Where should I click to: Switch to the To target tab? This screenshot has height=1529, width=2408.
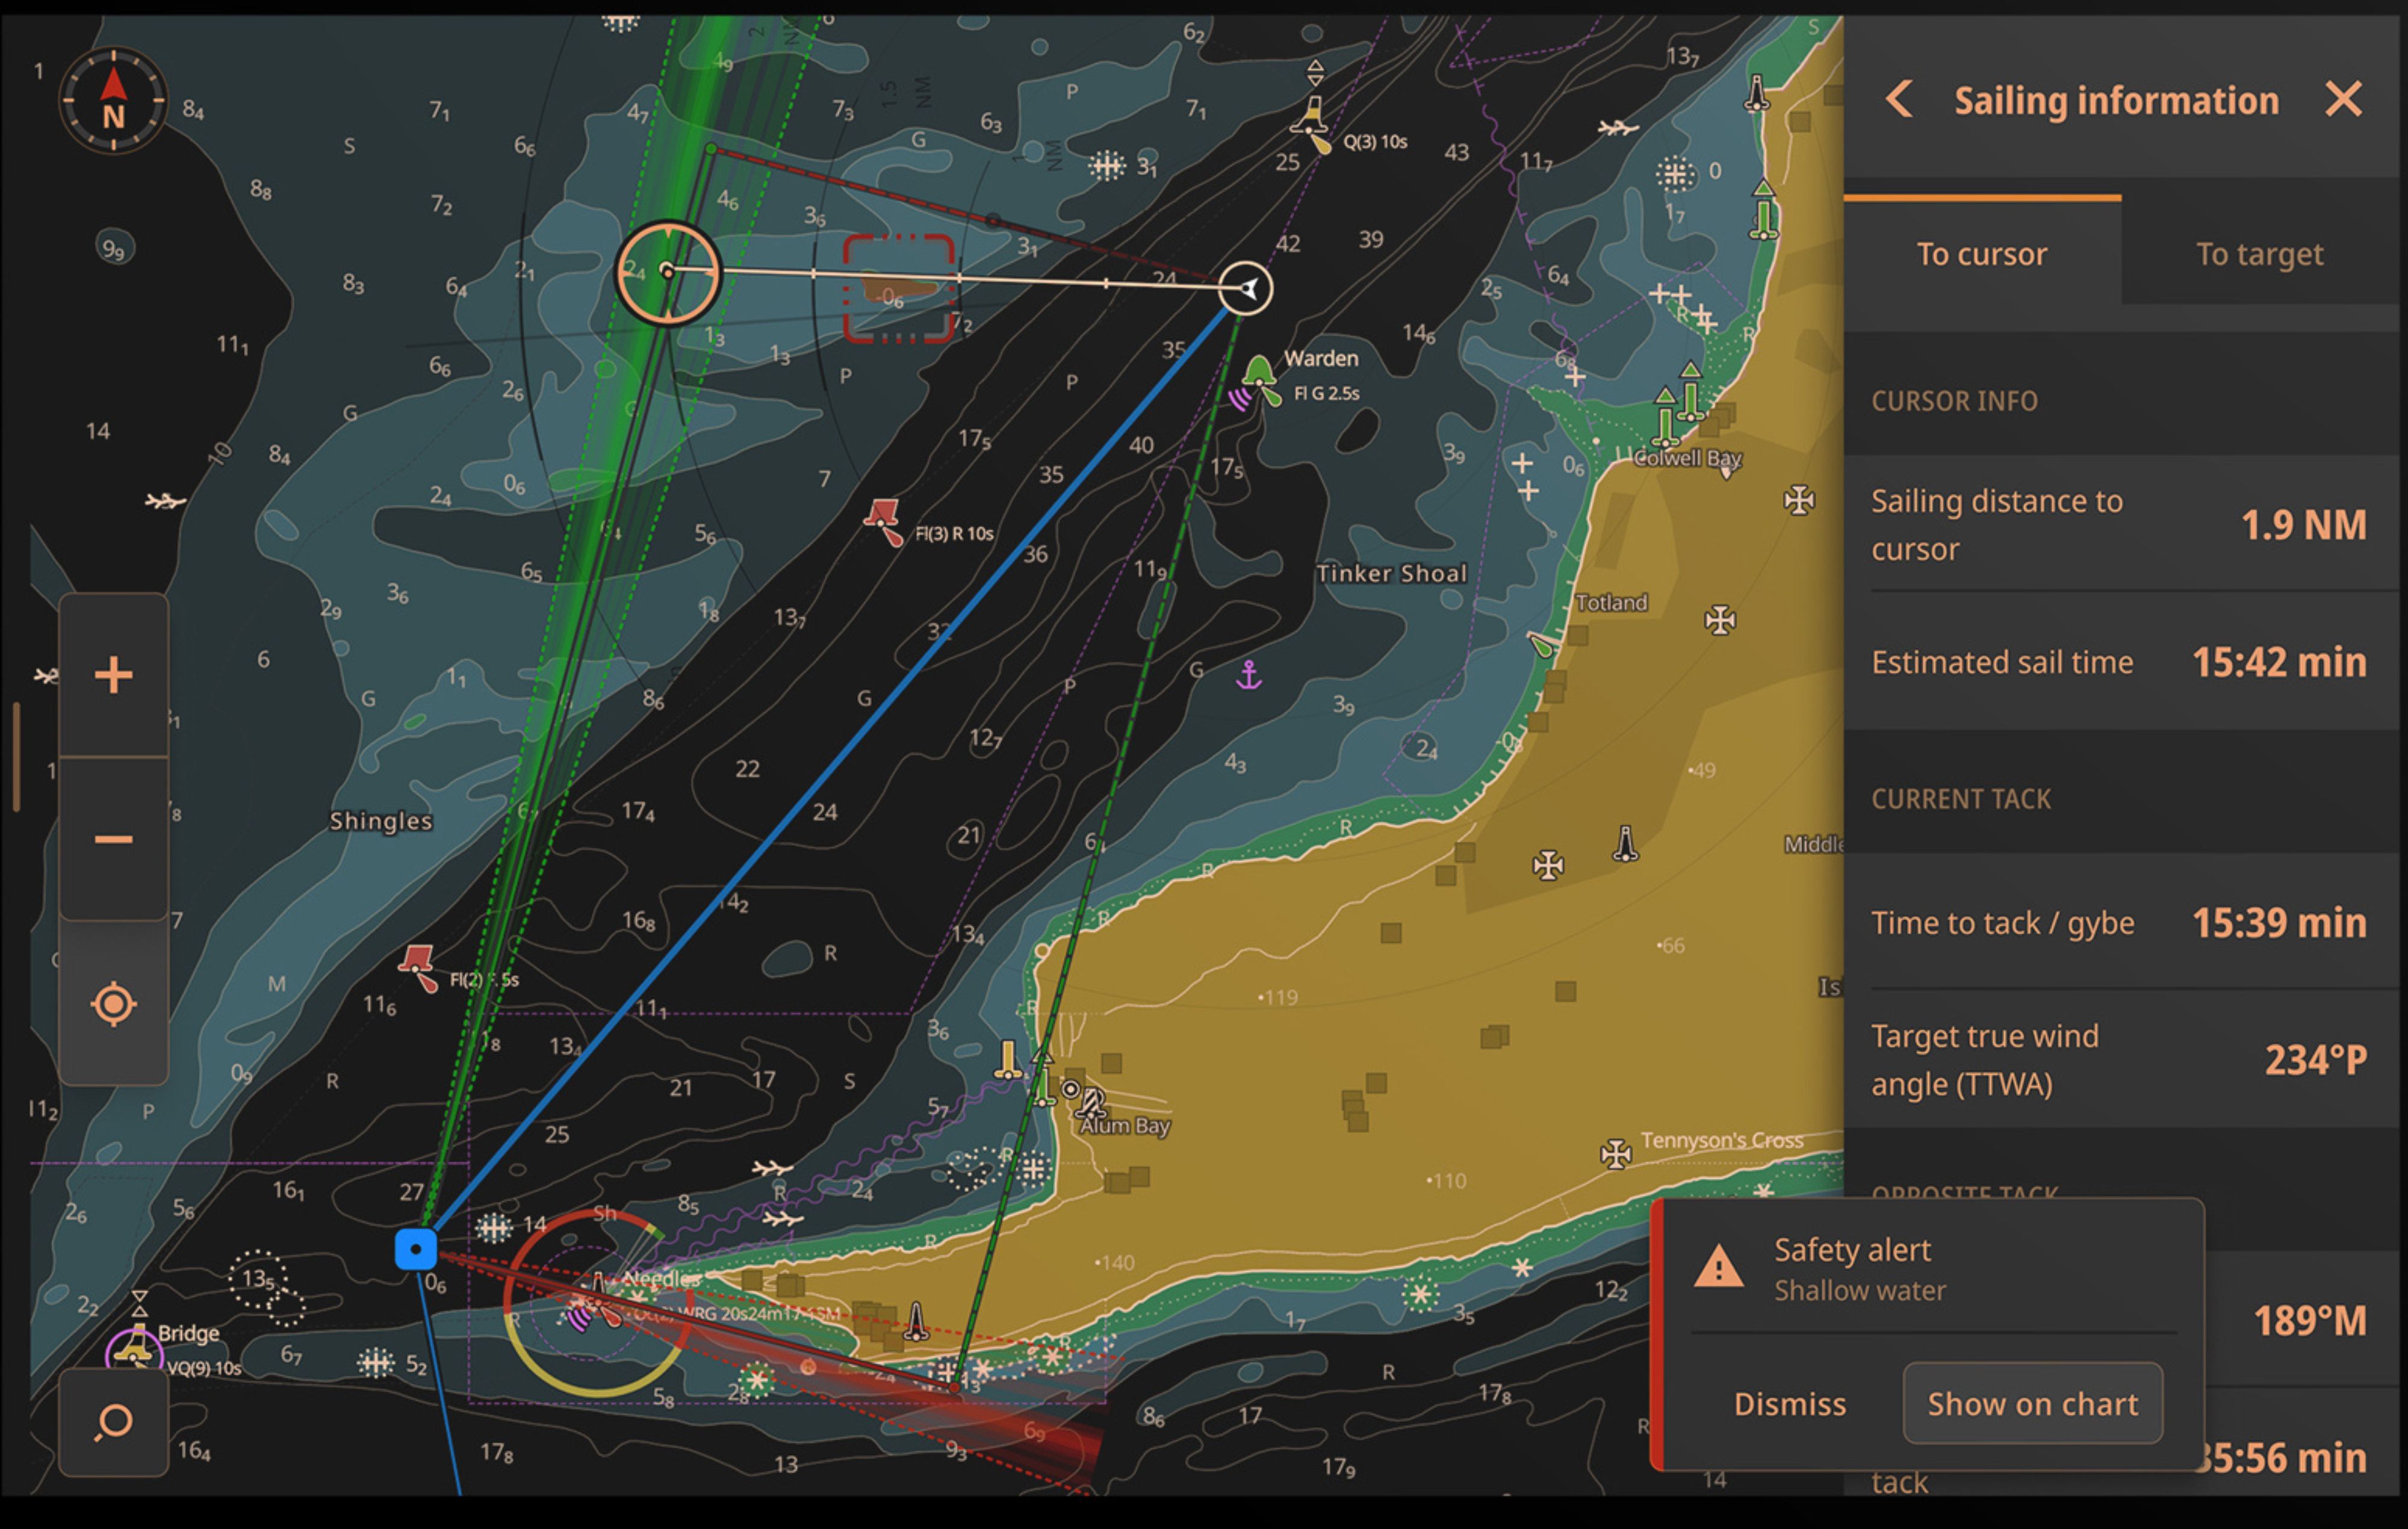[x=2259, y=254]
